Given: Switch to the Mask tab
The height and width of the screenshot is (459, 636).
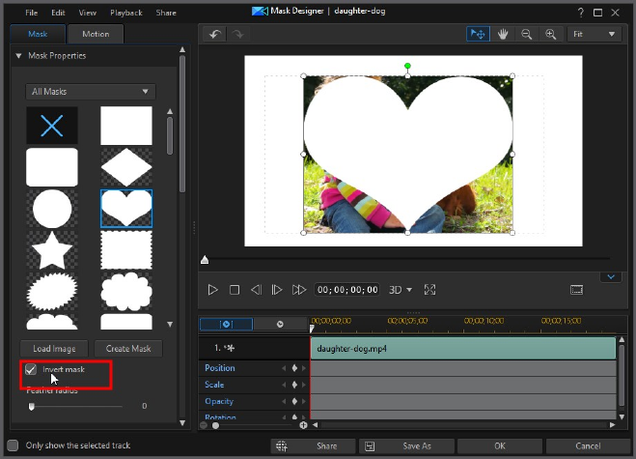Looking at the screenshot, I should [x=38, y=34].
